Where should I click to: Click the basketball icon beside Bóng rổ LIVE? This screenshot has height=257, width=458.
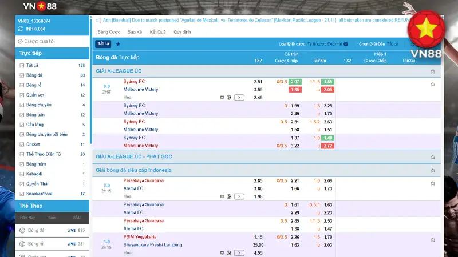coord(22,244)
